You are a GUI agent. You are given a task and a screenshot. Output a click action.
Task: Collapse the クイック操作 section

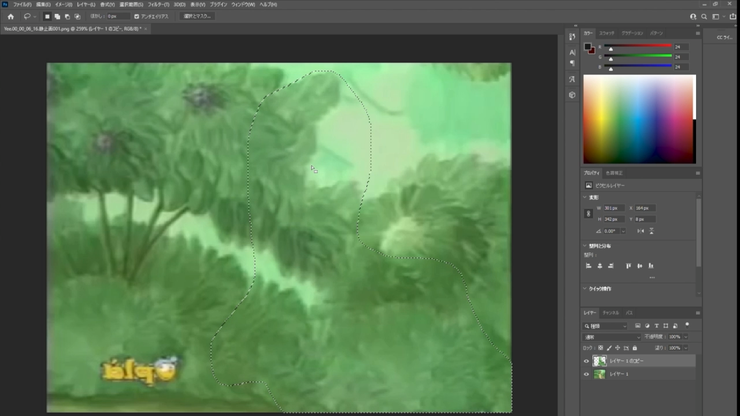point(584,288)
